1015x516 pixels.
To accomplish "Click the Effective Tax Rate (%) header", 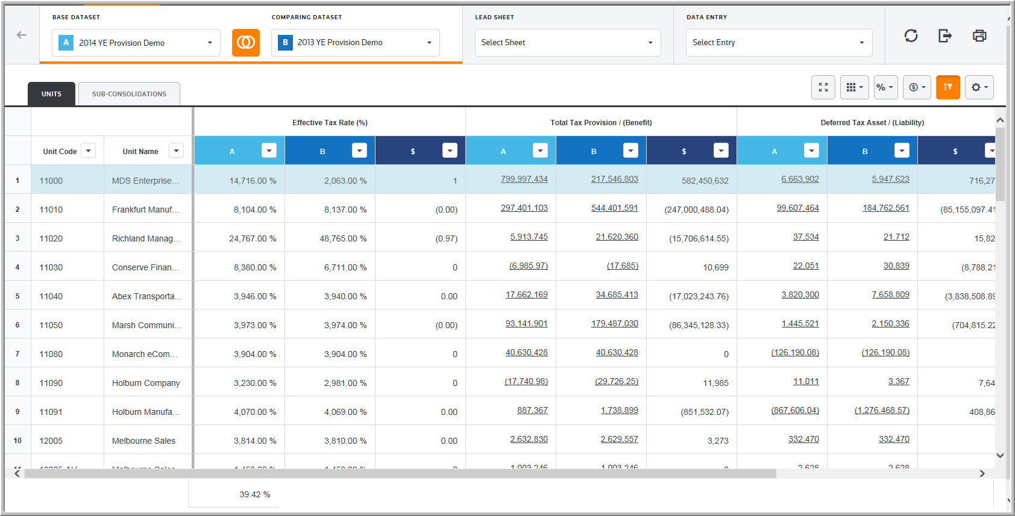I will (330, 122).
